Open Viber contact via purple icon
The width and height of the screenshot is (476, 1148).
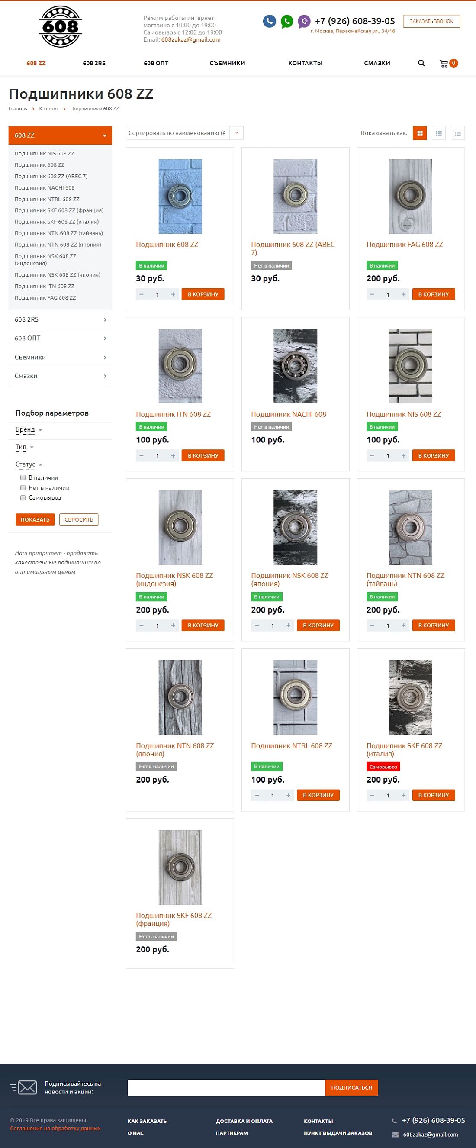click(304, 21)
